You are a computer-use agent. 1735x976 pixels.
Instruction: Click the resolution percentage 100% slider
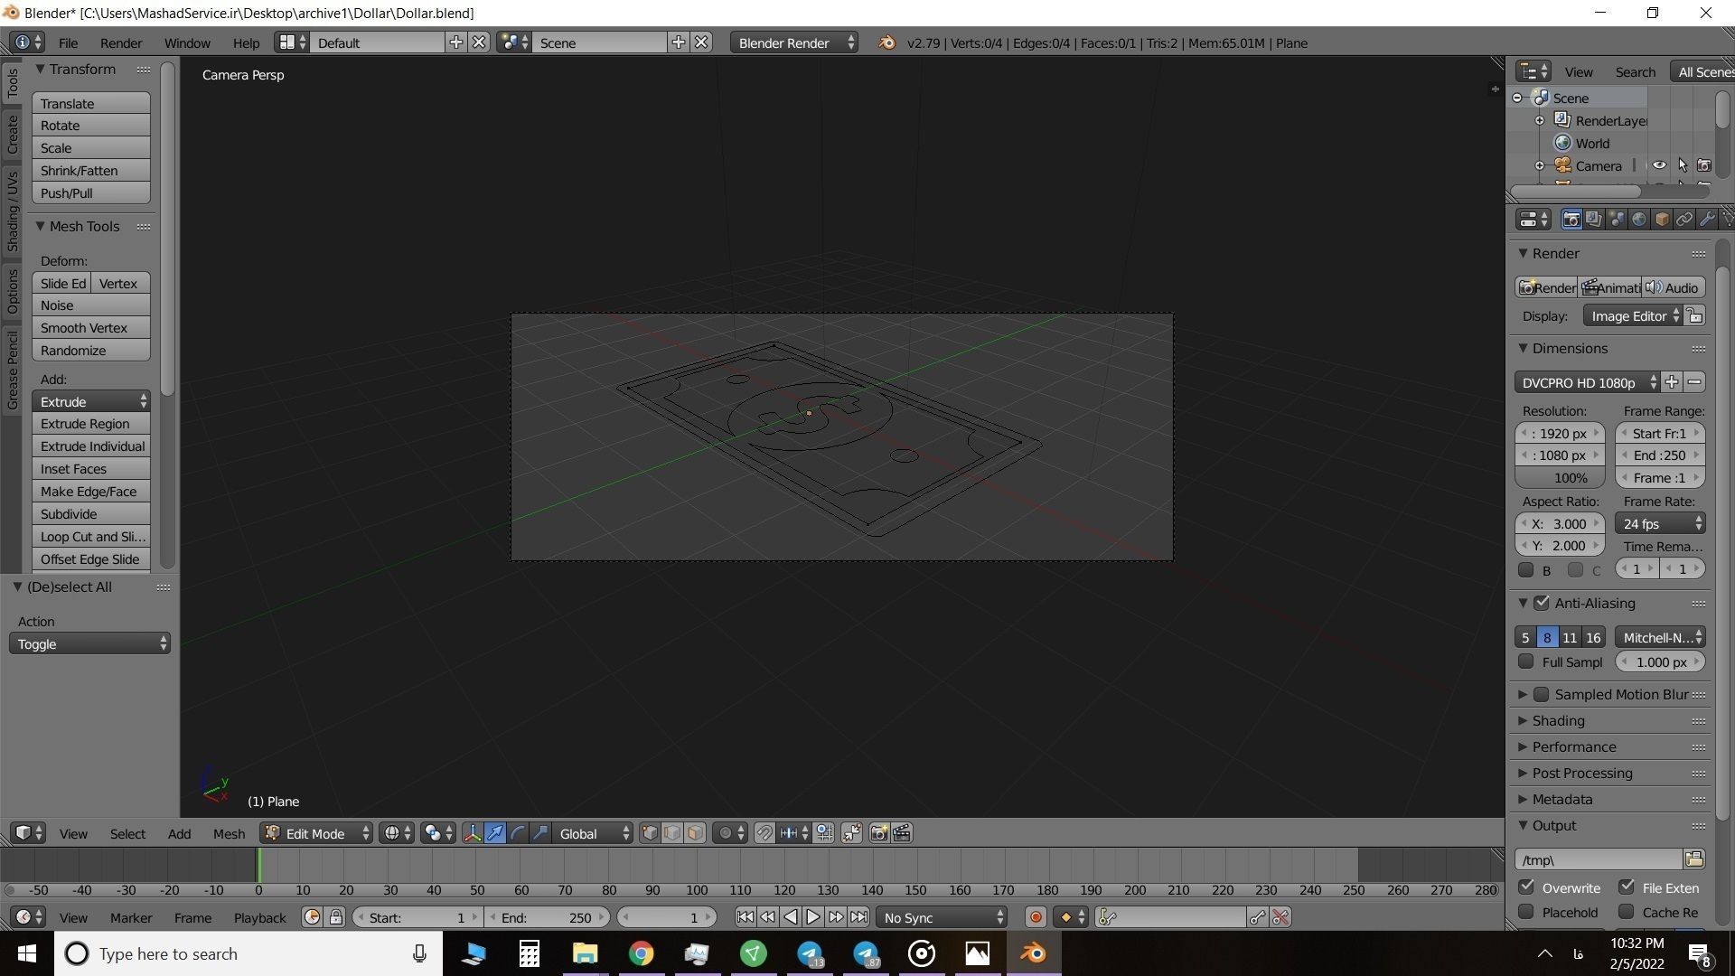coord(1560,477)
